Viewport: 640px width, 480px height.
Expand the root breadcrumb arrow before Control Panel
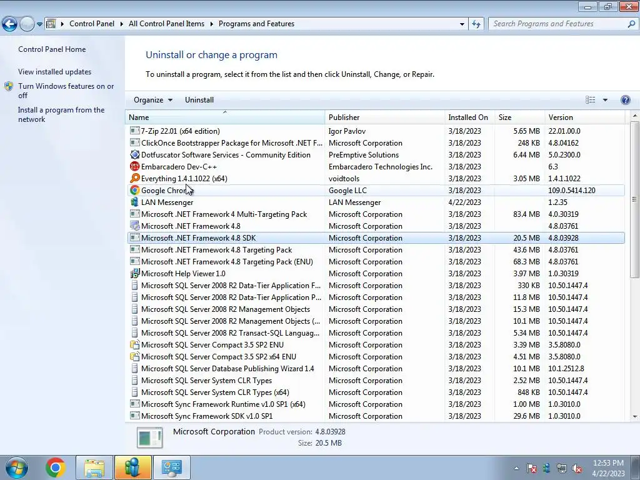(x=62, y=24)
